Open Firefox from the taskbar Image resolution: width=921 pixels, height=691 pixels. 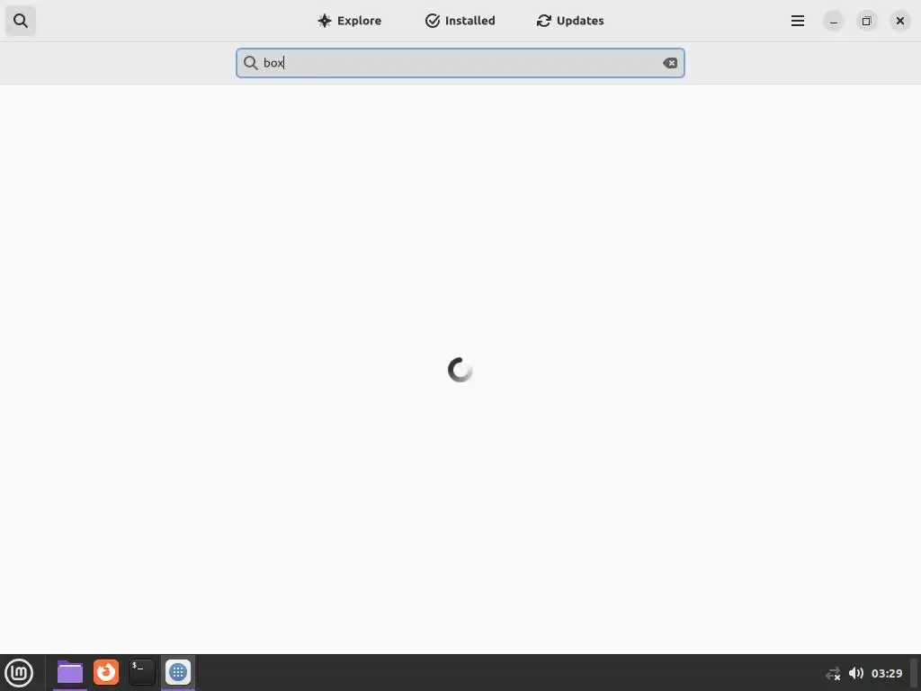(106, 672)
